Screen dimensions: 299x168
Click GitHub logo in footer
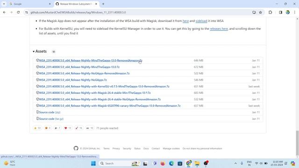click(76, 148)
